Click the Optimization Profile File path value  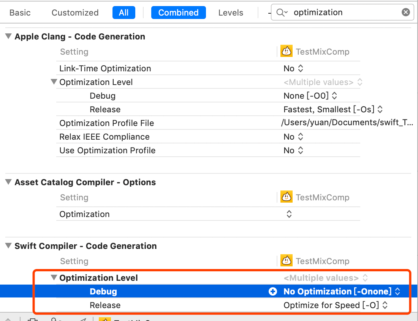click(x=347, y=123)
